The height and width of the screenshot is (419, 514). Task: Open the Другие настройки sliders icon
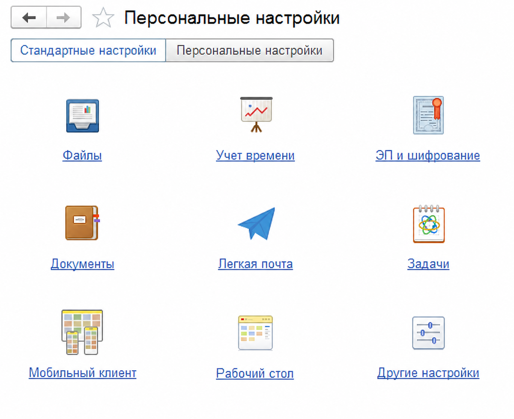(428, 333)
